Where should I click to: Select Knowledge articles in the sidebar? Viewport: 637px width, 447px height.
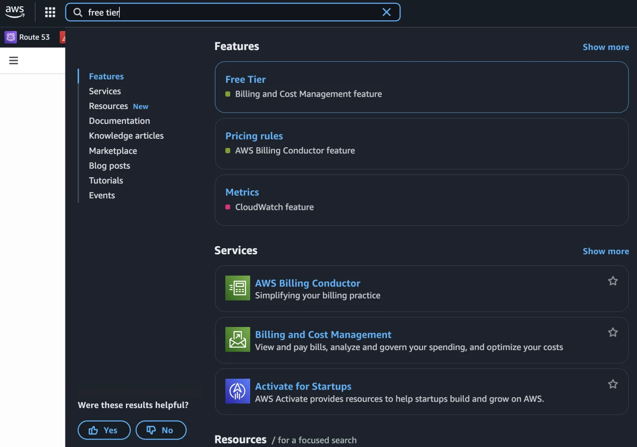tap(126, 136)
